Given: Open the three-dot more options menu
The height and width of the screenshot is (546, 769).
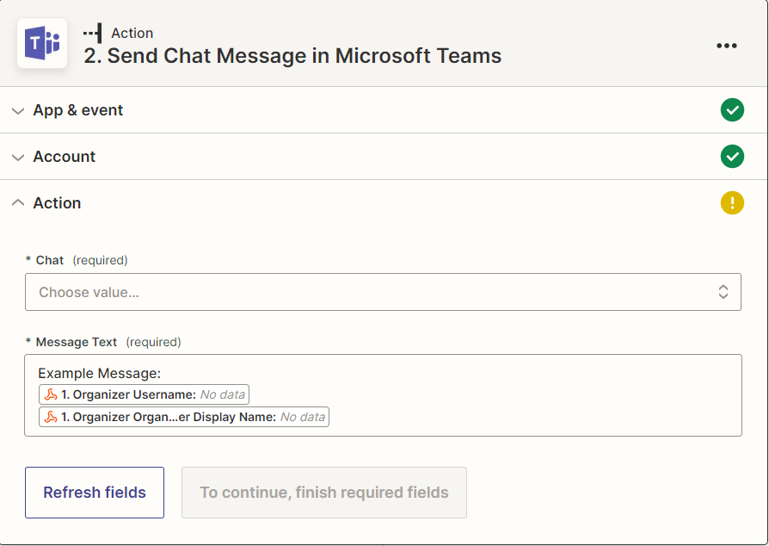Looking at the screenshot, I should [726, 46].
